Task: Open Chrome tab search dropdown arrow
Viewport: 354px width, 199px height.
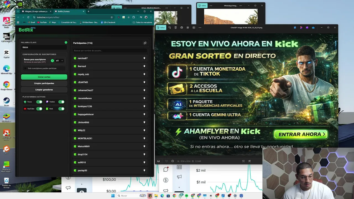Action: click(18, 11)
